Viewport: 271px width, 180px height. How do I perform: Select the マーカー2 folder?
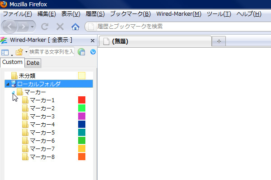pyautogui.click(x=38, y=108)
